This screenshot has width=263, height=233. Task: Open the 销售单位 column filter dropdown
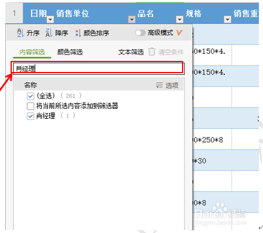click(x=131, y=19)
